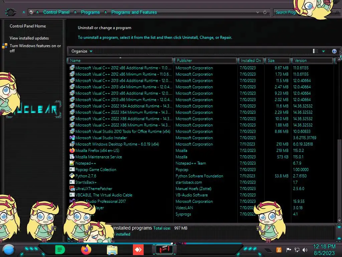Sort by the Installed On column
The width and height of the screenshot is (342, 257).
[251, 61]
